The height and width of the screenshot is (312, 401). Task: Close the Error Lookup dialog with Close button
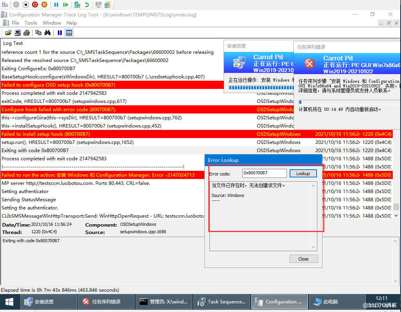click(304, 259)
